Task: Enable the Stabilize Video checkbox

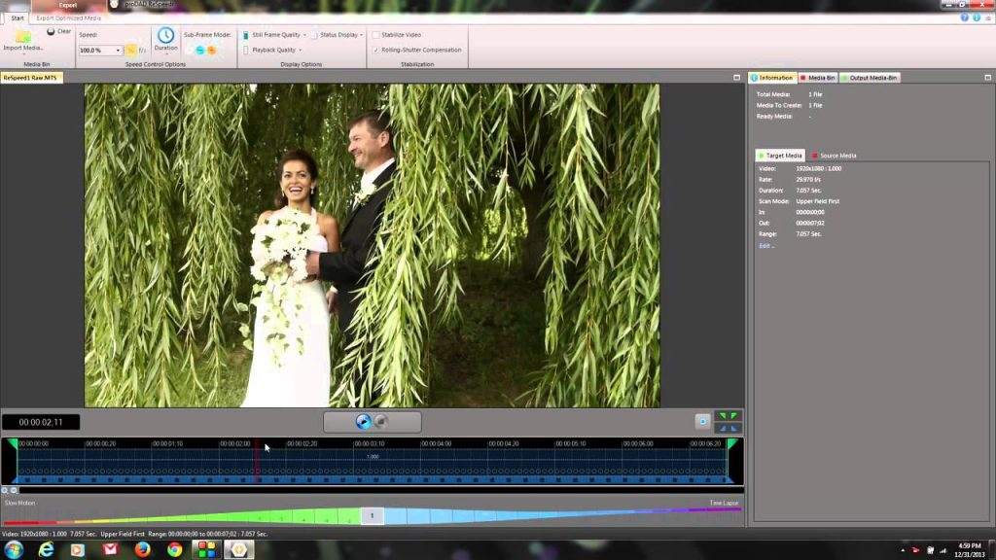Action: [376, 35]
